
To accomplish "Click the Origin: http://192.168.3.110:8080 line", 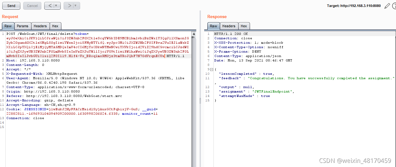I will click(43, 91).
